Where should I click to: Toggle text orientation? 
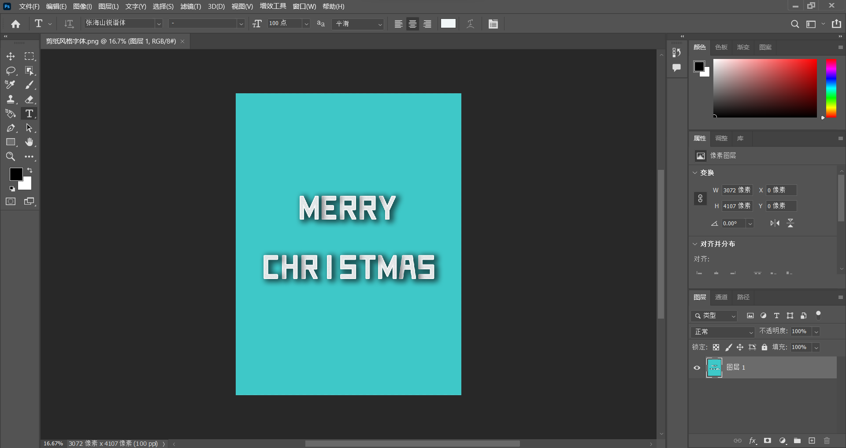(69, 24)
